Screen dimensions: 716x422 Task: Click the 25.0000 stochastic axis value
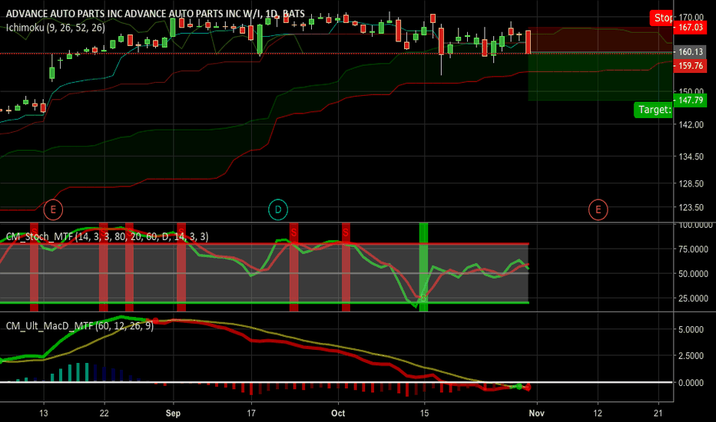[693, 298]
